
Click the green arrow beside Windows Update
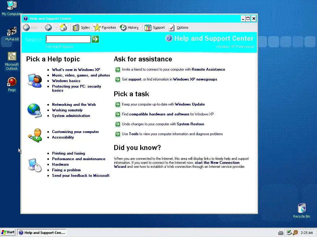click(x=118, y=104)
